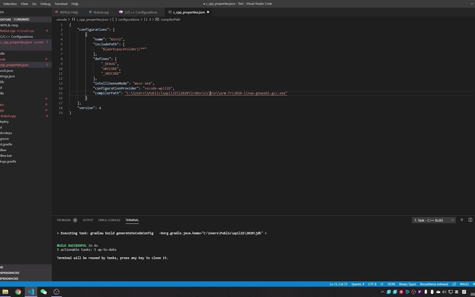This screenshot has height=297, width=475.
Task: Click the Pinyin IME tray icon
Action: (464, 292)
